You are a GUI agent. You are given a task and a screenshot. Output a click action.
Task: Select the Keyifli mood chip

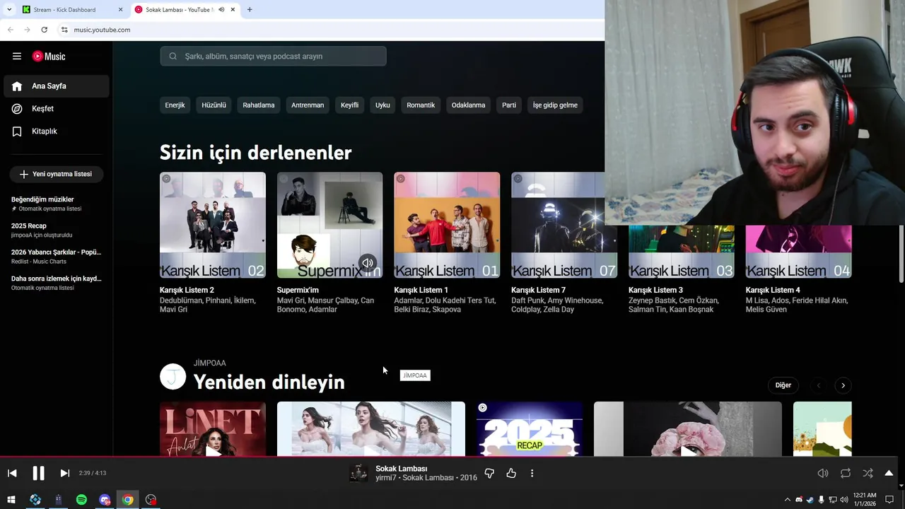click(349, 105)
